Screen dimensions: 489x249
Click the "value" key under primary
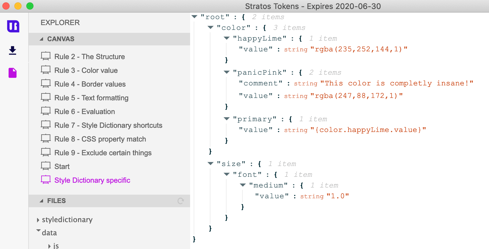click(256, 130)
